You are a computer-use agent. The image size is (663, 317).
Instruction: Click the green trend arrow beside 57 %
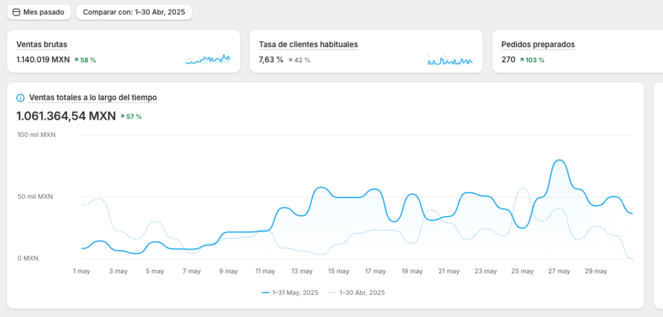click(x=123, y=116)
